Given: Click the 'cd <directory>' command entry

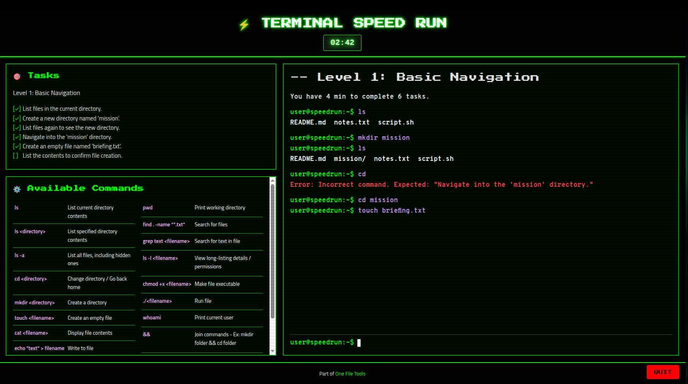Looking at the screenshot, I should click(x=31, y=279).
